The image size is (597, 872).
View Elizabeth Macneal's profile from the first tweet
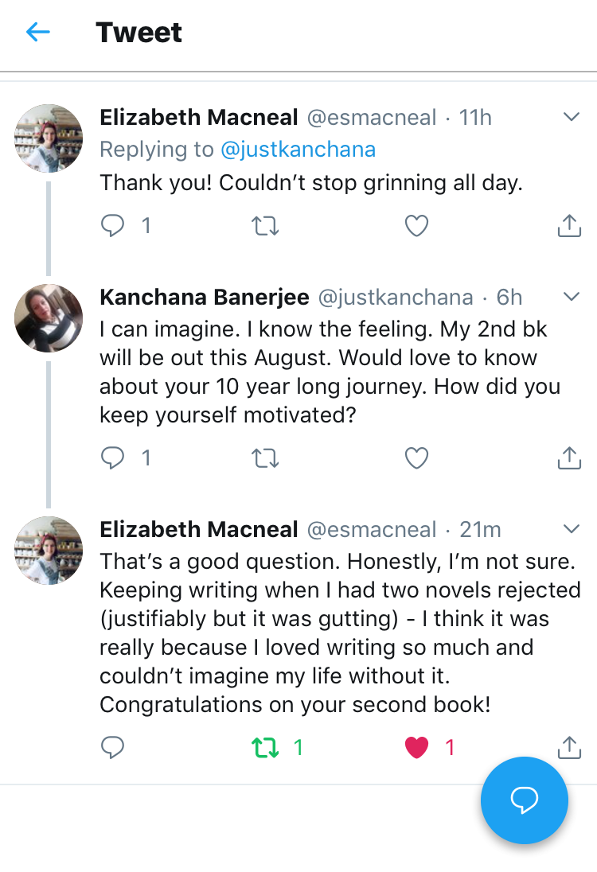click(x=49, y=138)
